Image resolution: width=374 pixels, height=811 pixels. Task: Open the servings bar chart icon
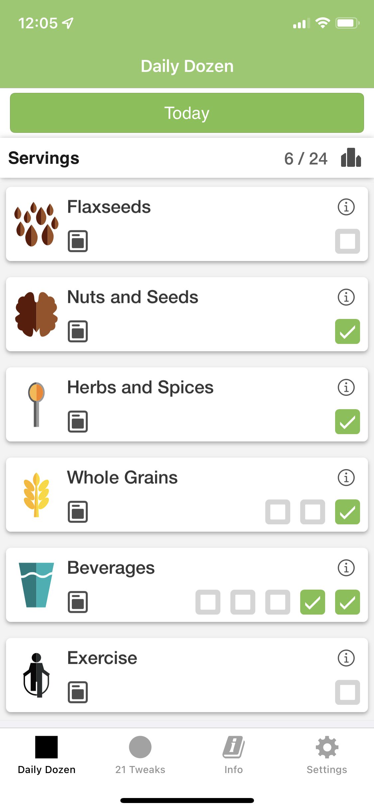click(x=351, y=158)
